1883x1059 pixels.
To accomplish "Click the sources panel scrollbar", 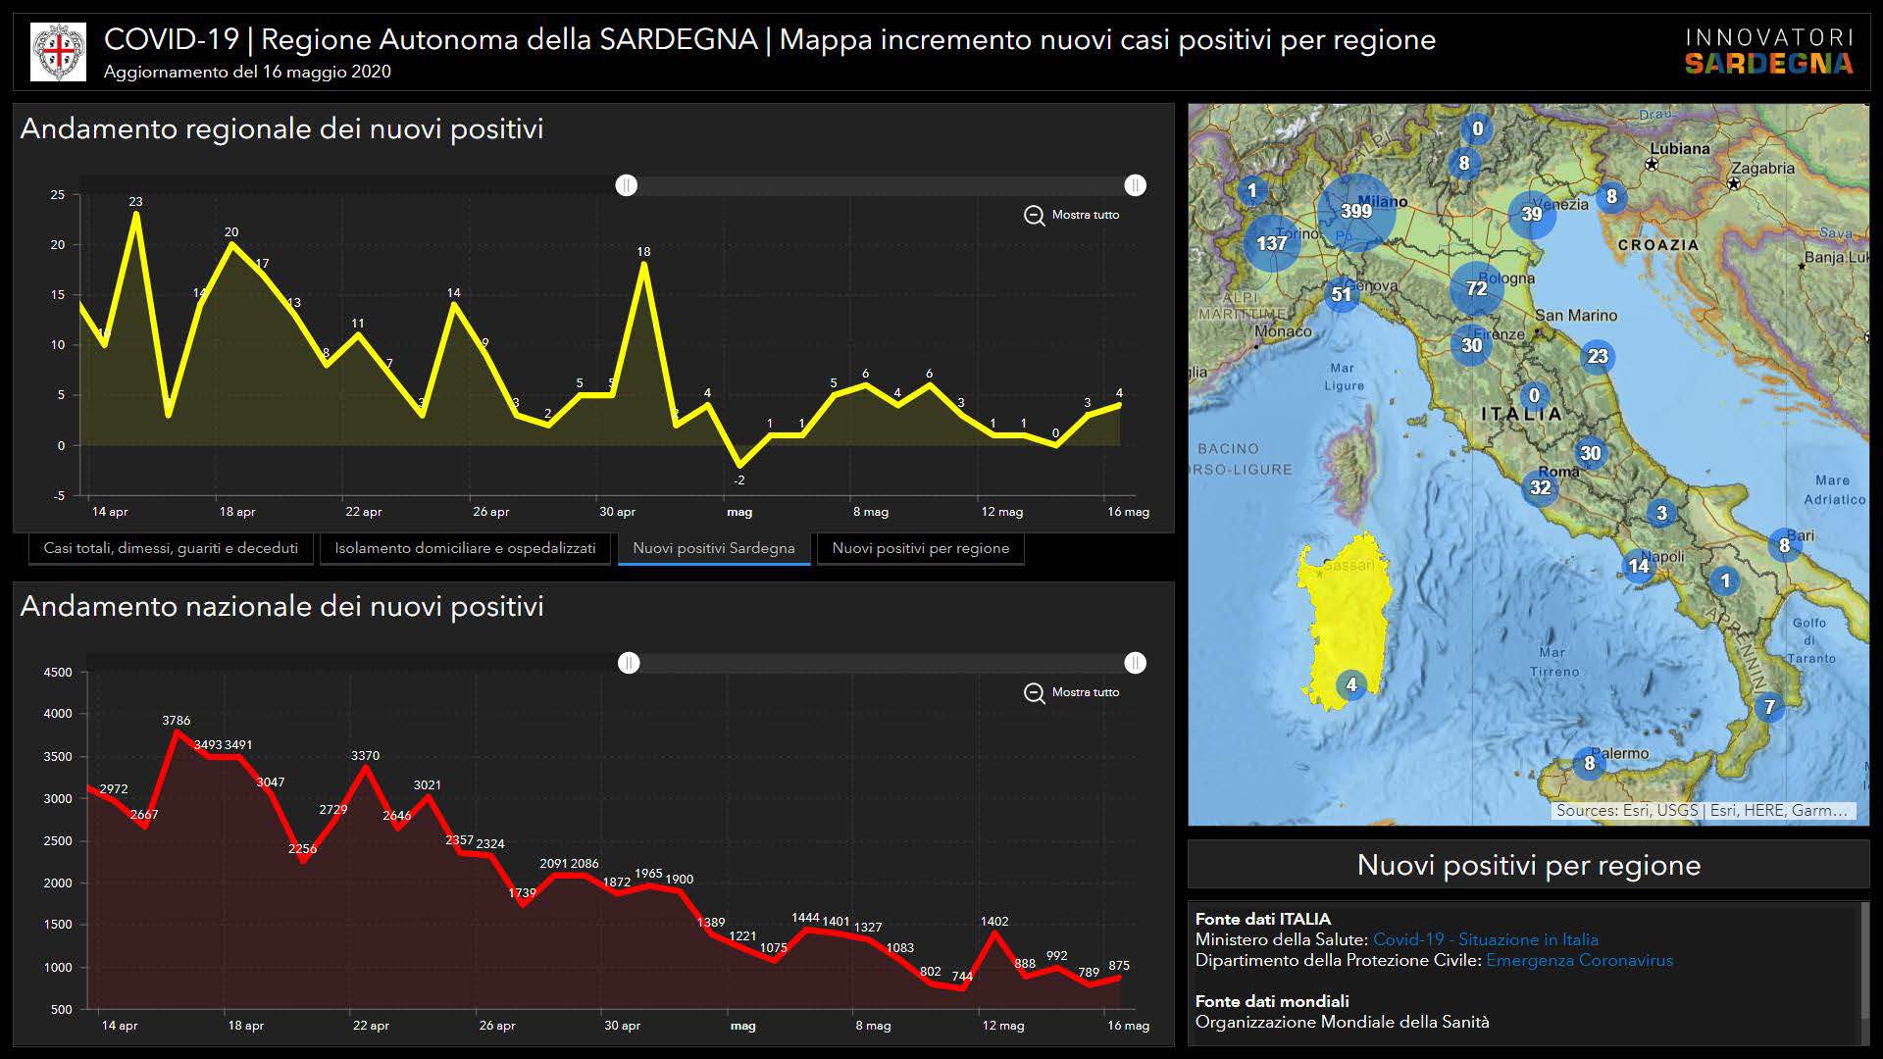I will pyautogui.click(x=1864, y=961).
